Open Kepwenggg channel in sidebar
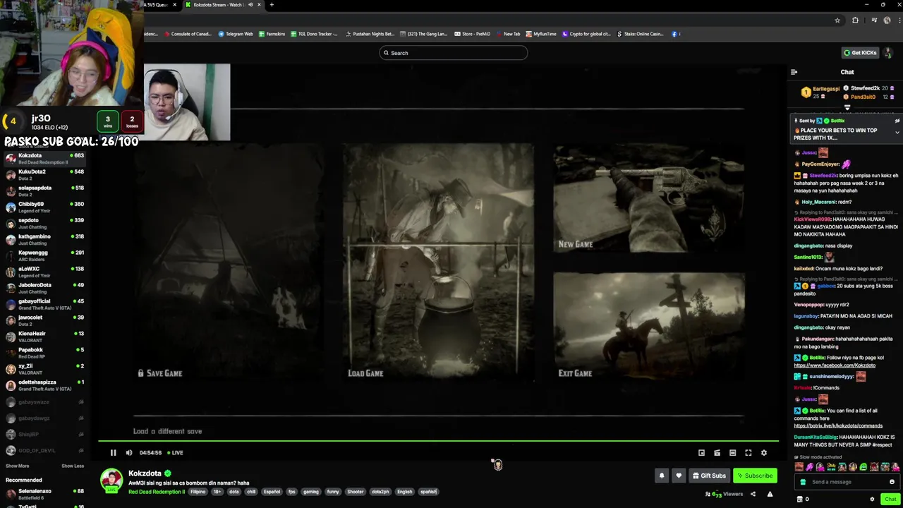903x508 pixels. point(44,255)
